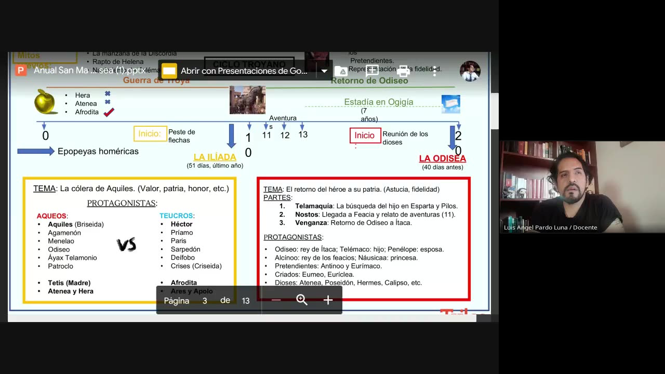Screen dimensions: 665x374
Task: Click the add comment icon
Action: click(372, 71)
